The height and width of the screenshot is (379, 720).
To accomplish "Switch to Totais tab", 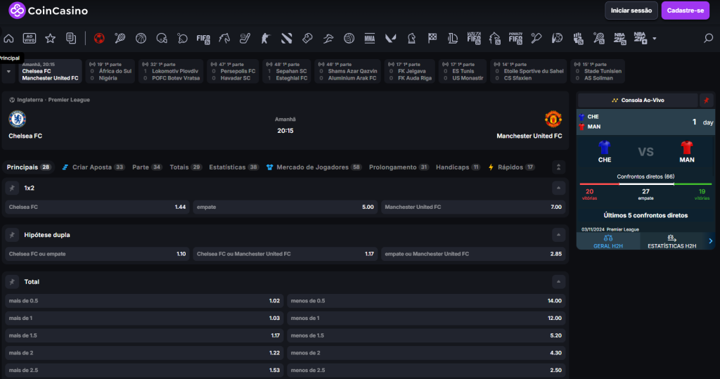I will (186, 167).
